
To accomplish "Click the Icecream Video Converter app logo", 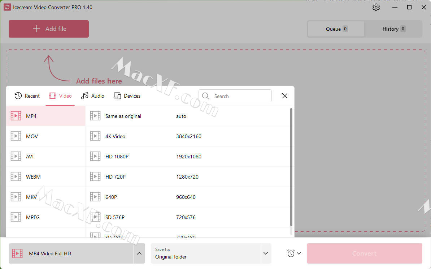I will coord(7,7).
